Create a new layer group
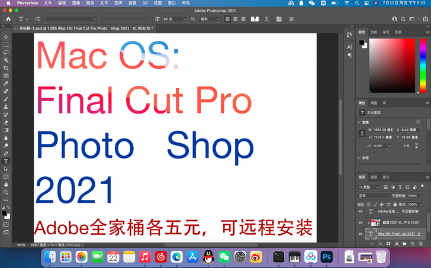This screenshot has width=431, height=268. (x=404, y=244)
